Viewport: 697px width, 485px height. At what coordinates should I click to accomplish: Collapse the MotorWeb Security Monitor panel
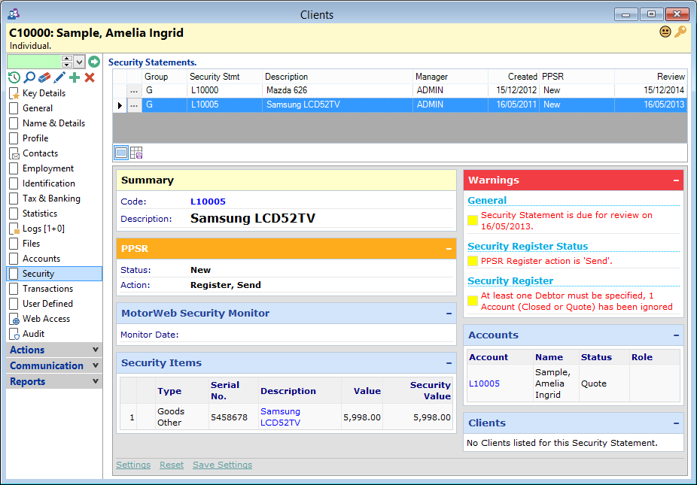(449, 314)
